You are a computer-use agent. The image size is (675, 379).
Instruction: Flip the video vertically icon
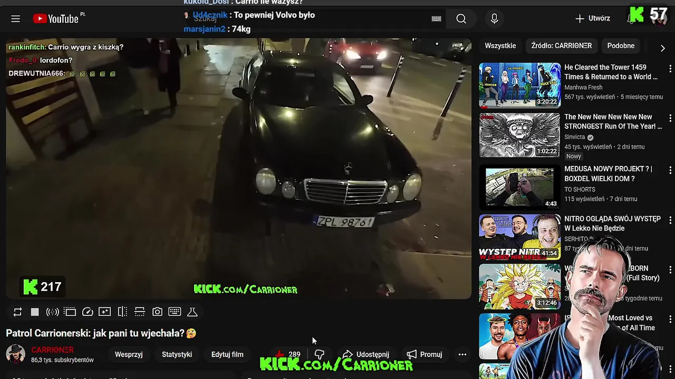(x=140, y=312)
